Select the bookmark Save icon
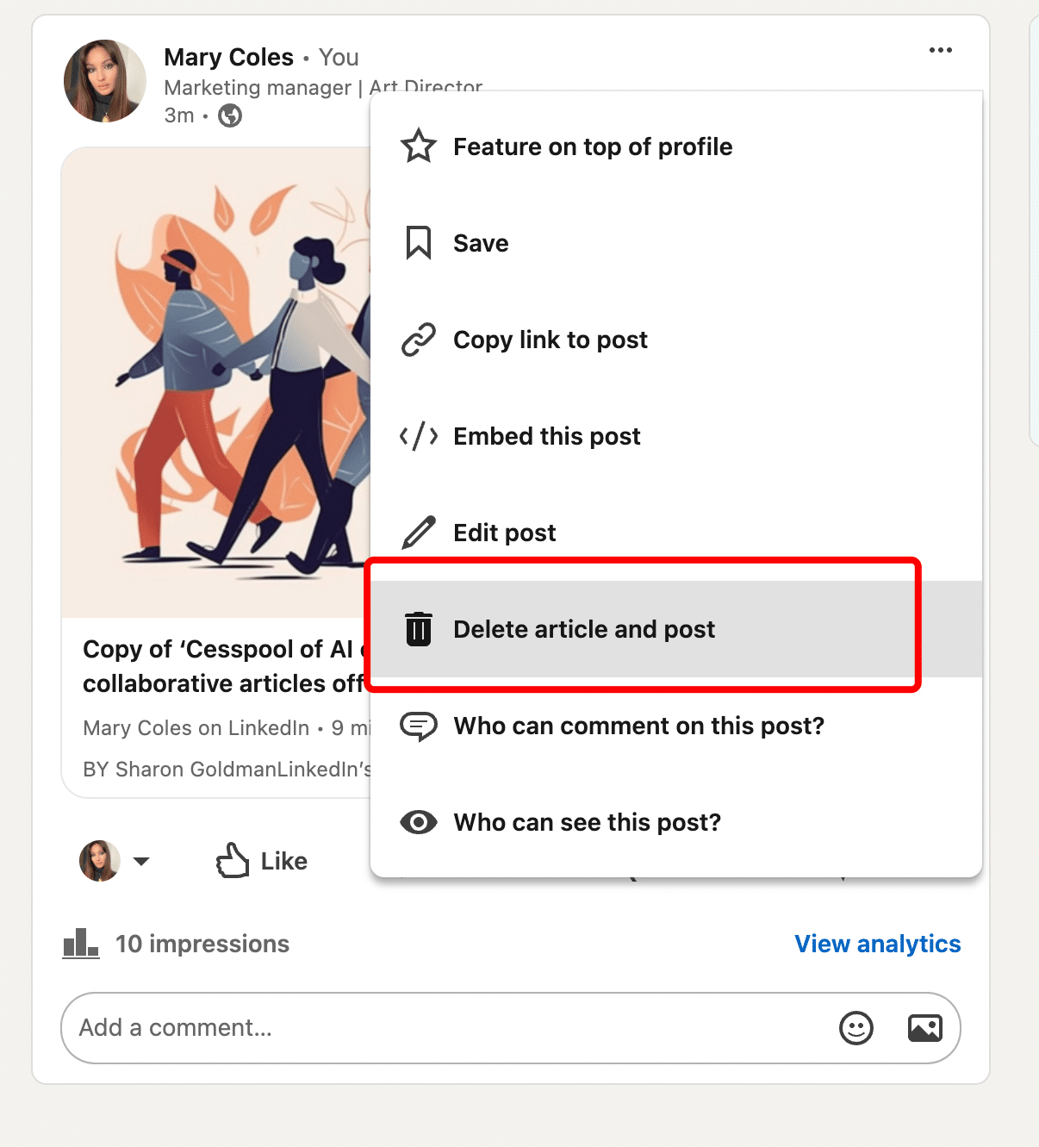This screenshot has width=1039, height=1147. [x=418, y=243]
